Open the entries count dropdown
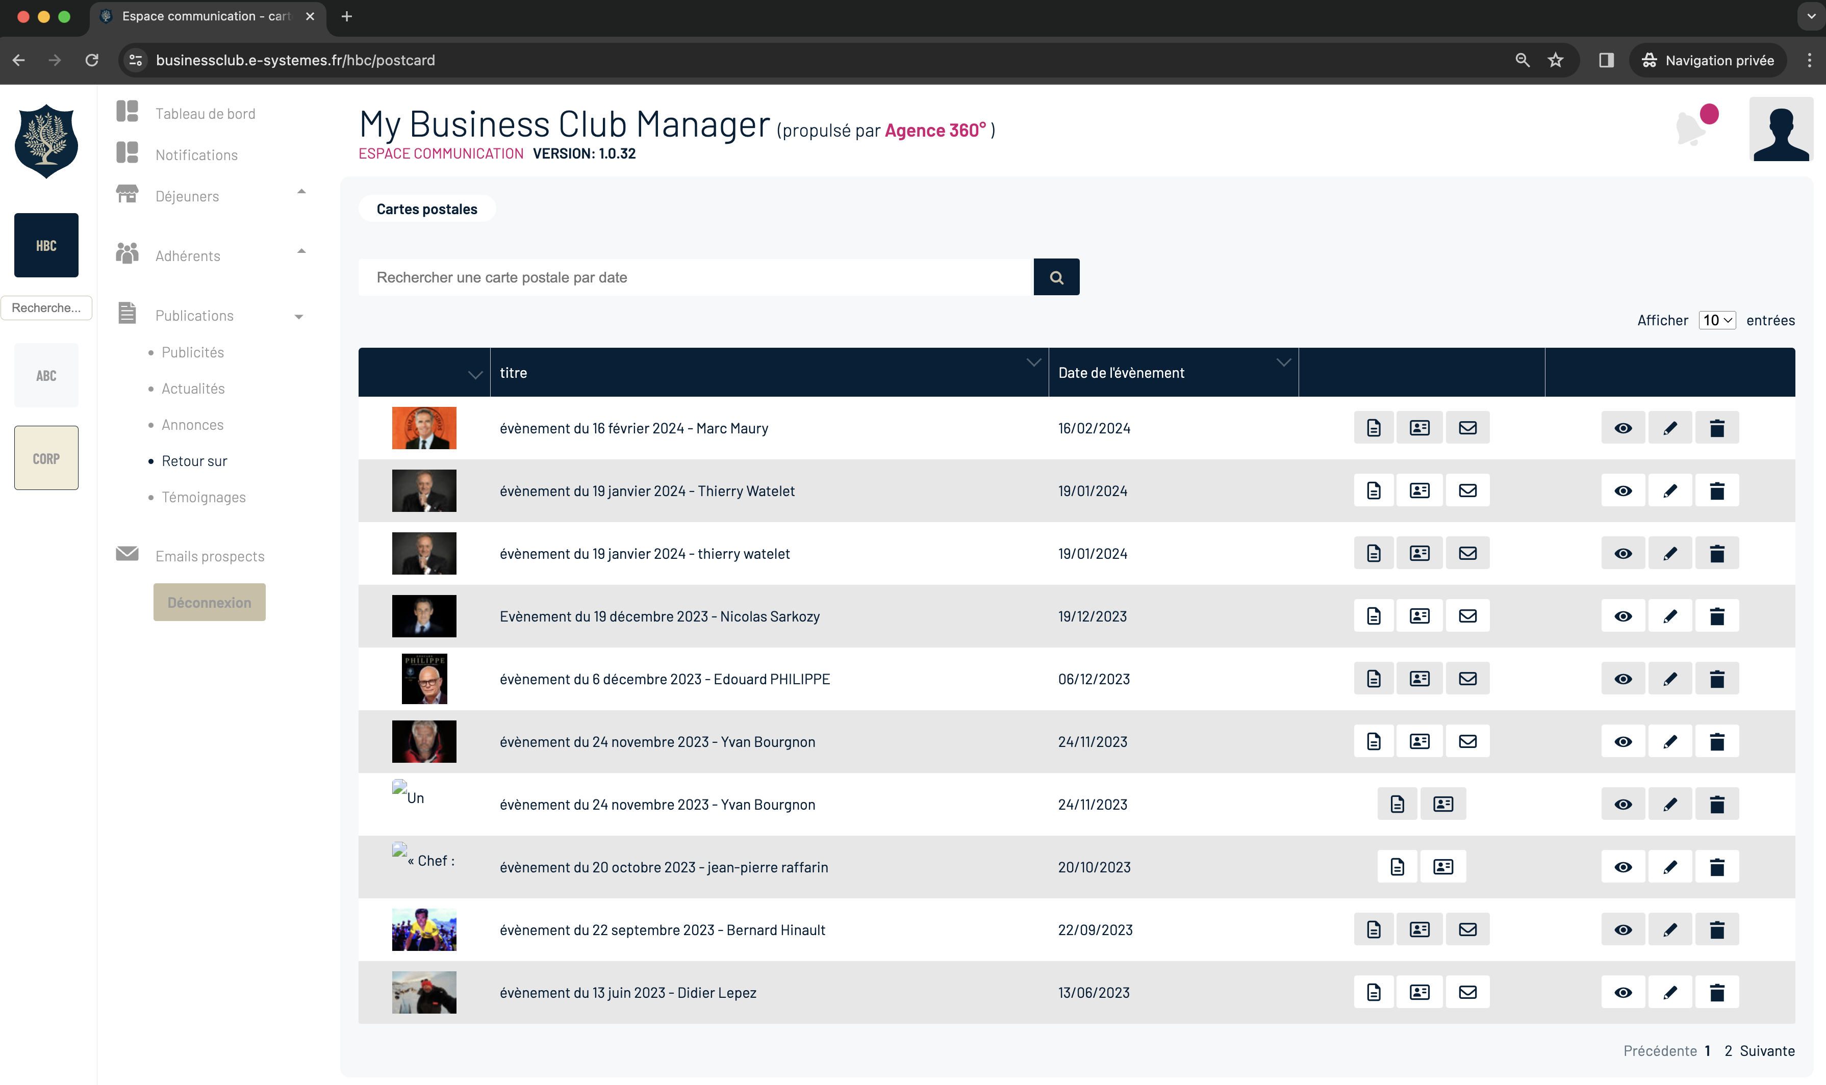This screenshot has height=1085, width=1826. [1716, 320]
